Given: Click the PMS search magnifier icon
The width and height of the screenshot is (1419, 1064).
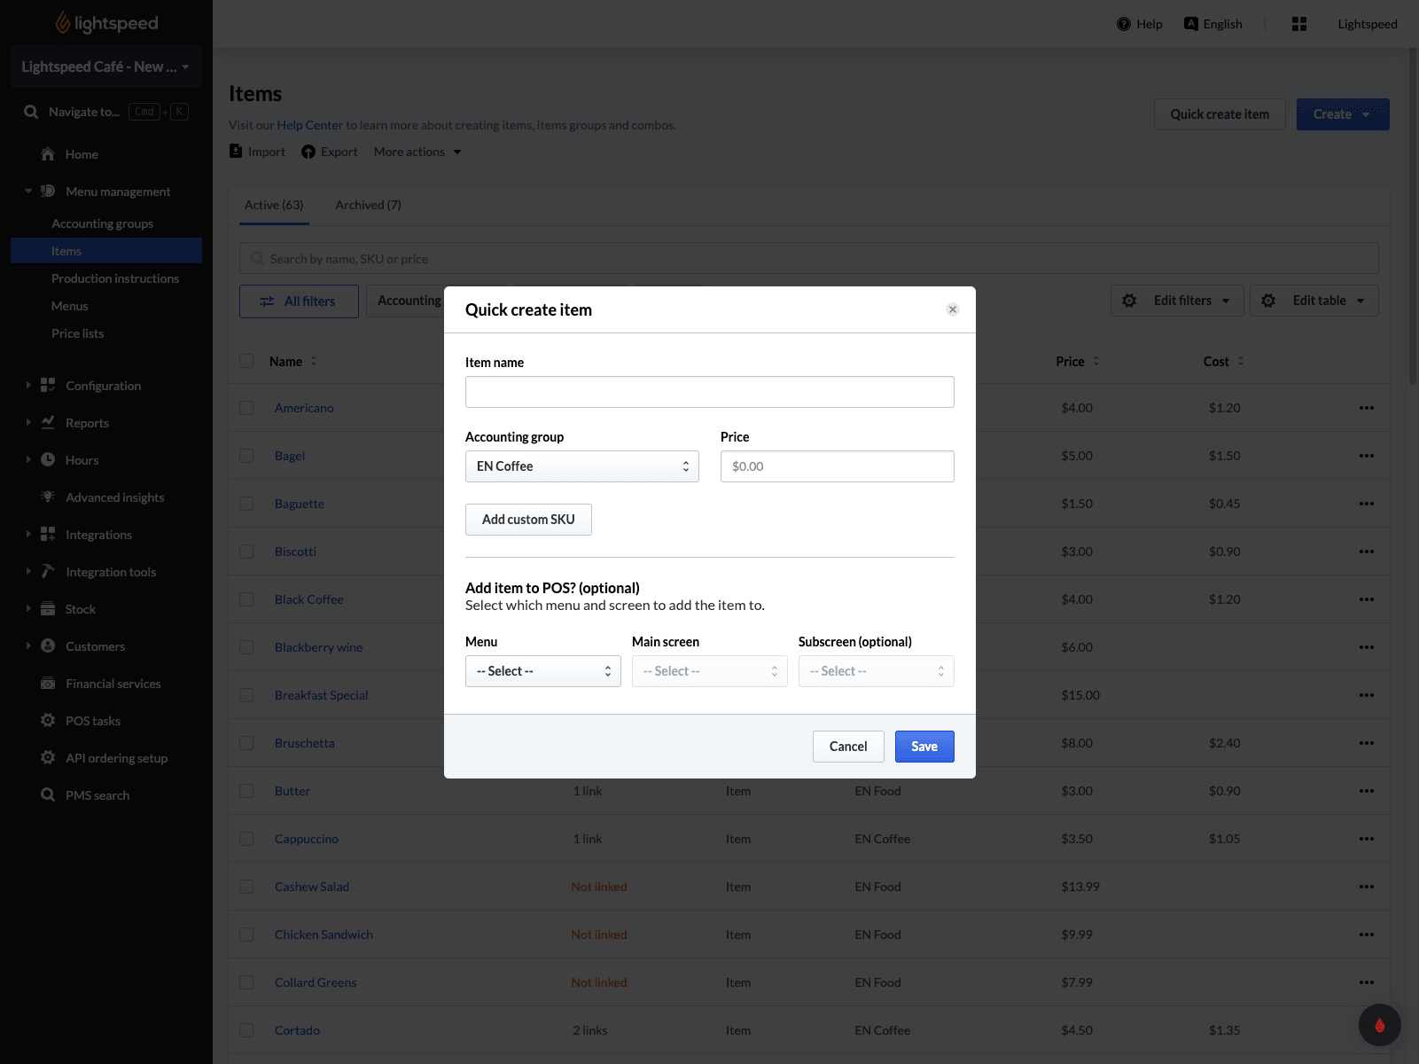Looking at the screenshot, I should coord(48,795).
